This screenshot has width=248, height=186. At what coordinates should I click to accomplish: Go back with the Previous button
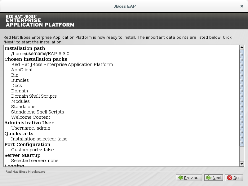(189, 178)
